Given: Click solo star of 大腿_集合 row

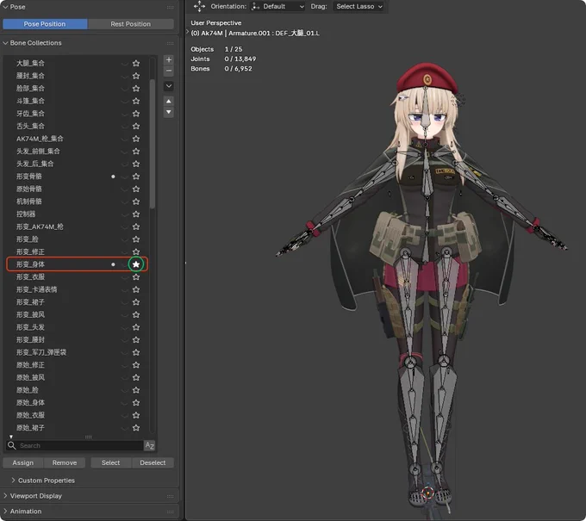Looking at the screenshot, I should (x=136, y=63).
